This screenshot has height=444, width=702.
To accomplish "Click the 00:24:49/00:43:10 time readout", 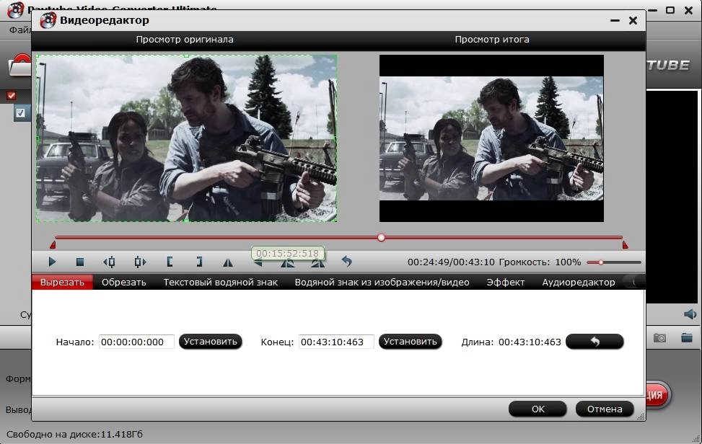I will (x=451, y=262).
